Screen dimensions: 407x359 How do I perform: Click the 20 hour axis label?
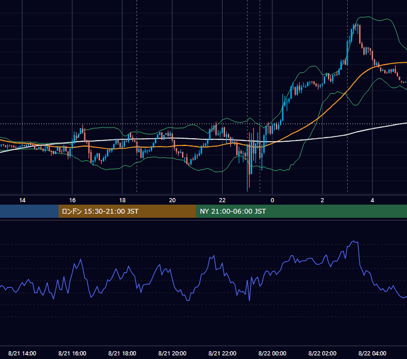172,200
